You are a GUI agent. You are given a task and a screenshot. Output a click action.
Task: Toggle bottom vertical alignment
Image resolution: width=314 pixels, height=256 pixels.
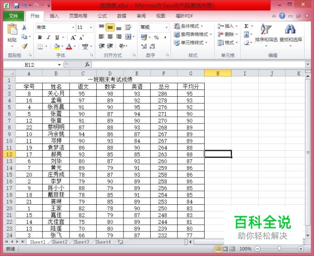coord(119,27)
